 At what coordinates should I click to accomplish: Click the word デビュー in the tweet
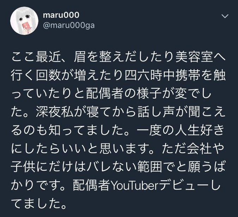183,185
